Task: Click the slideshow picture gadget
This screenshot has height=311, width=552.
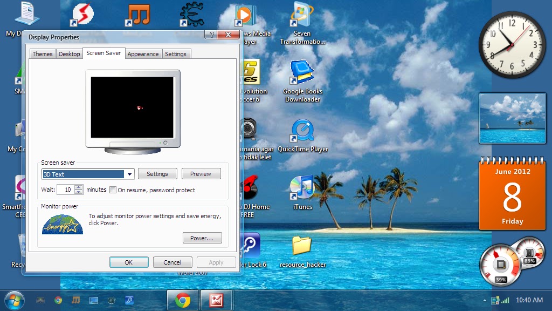Action: pyautogui.click(x=513, y=118)
